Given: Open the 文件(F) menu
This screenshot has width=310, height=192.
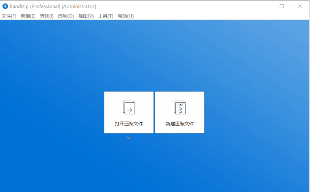Looking at the screenshot, I should pyautogui.click(x=9, y=16).
